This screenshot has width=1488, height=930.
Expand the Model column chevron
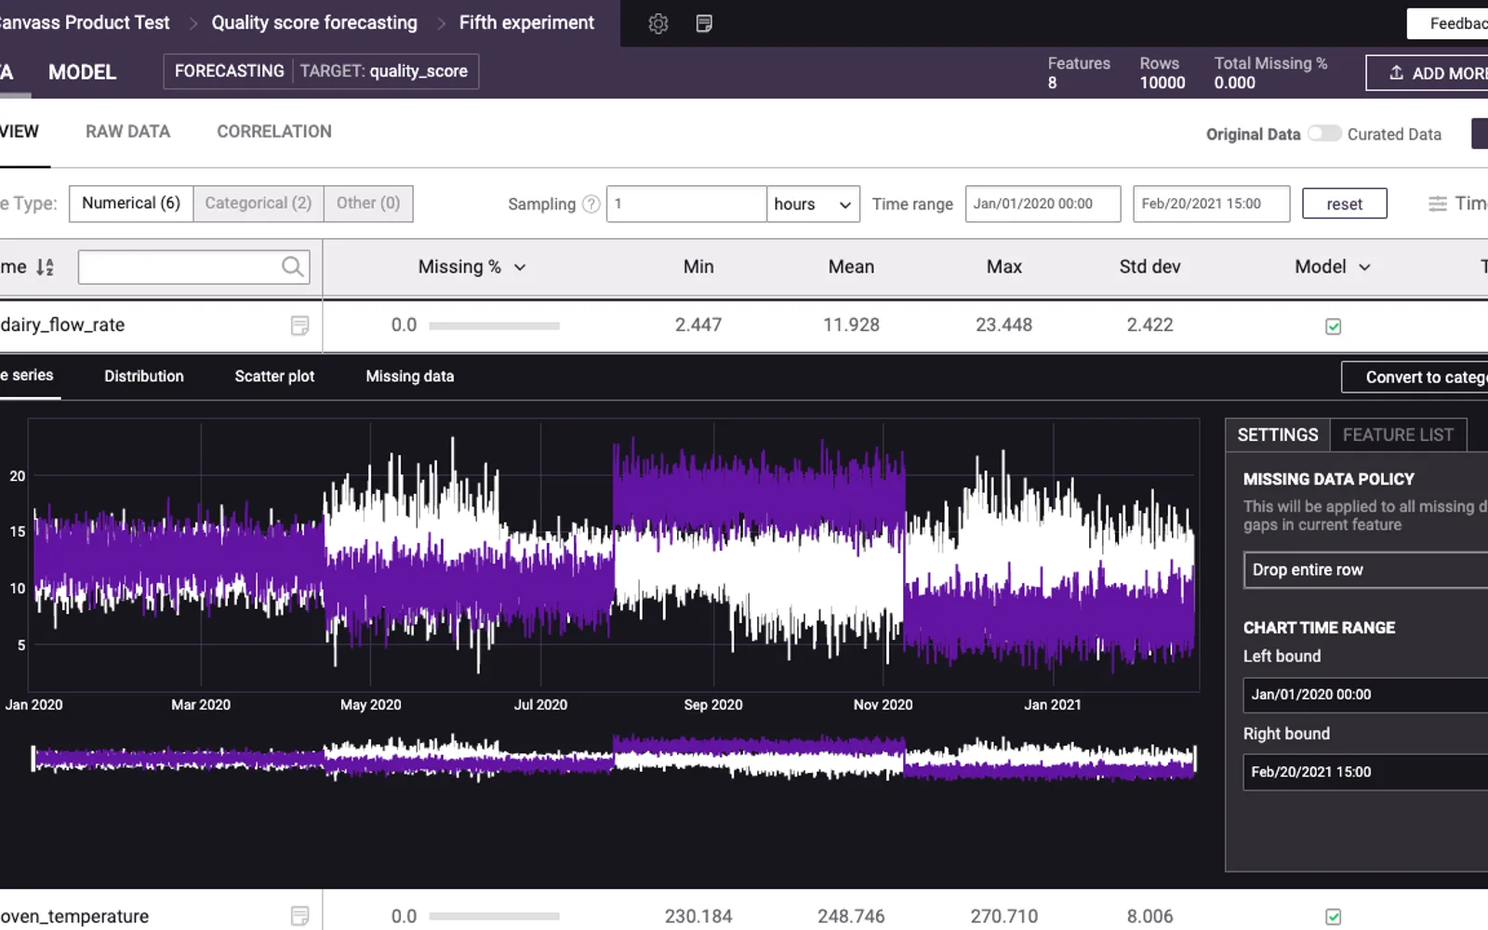[1364, 268]
